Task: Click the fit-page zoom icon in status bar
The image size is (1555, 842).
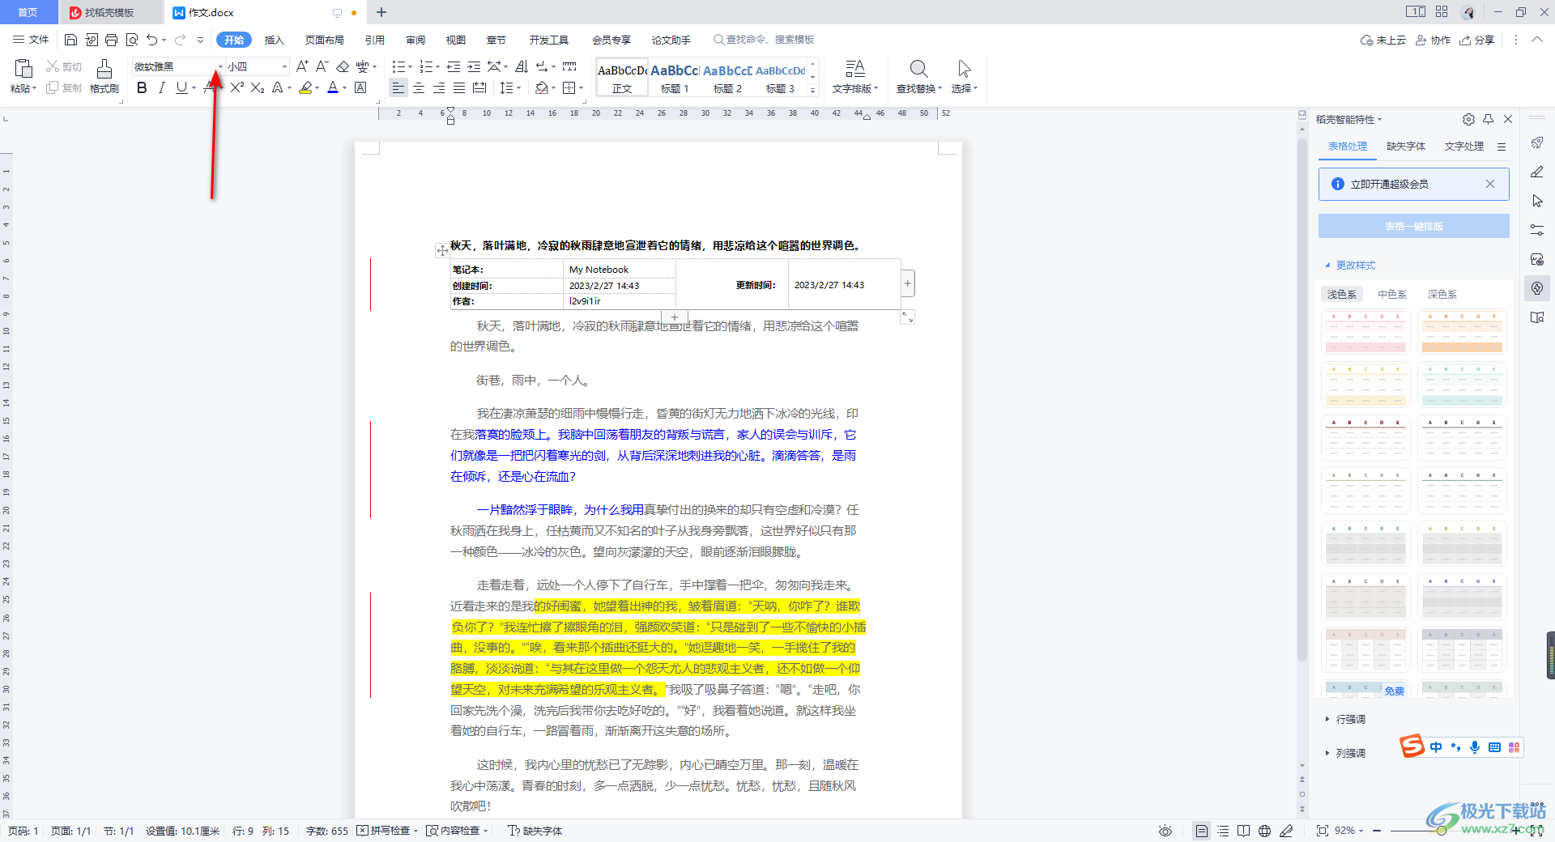Action: (x=1322, y=831)
